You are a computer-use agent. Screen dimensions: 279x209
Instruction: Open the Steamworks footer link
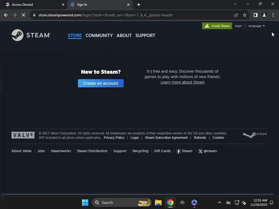61,151
